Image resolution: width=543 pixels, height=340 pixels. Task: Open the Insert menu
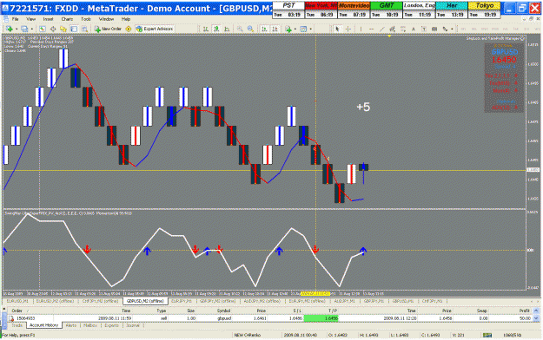click(48, 19)
